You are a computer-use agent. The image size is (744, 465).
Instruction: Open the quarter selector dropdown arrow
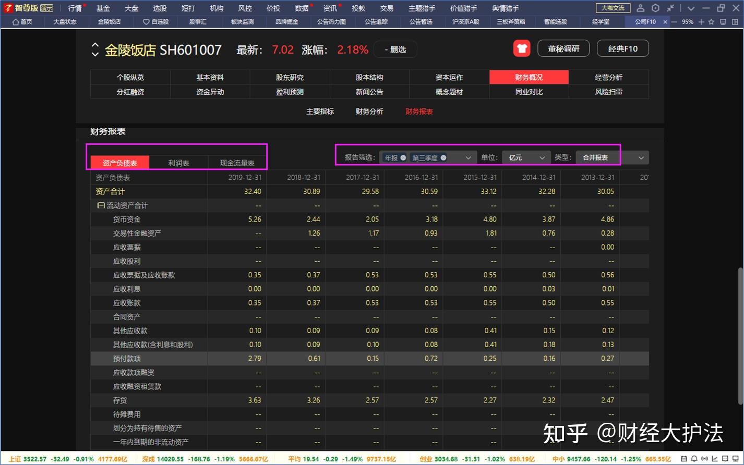click(x=468, y=157)
